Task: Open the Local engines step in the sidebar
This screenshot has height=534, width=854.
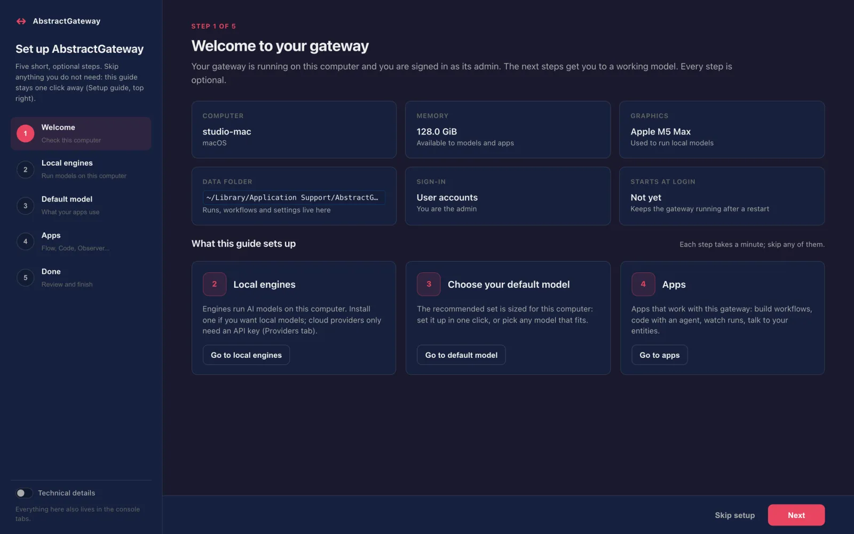Action: [81, 169]
